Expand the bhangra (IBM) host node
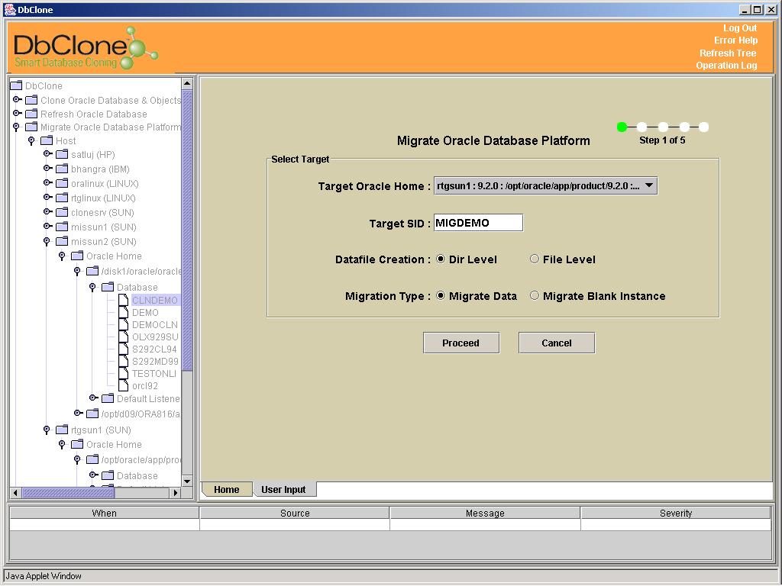The height and width of the screenshot is (586, 782). point(48,169)
